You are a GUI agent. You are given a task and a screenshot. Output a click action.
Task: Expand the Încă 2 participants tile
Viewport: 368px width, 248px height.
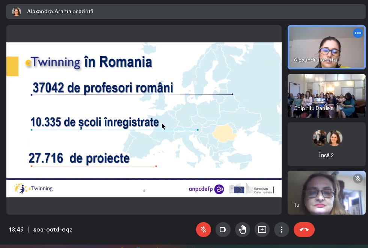(x=326, y=144)
